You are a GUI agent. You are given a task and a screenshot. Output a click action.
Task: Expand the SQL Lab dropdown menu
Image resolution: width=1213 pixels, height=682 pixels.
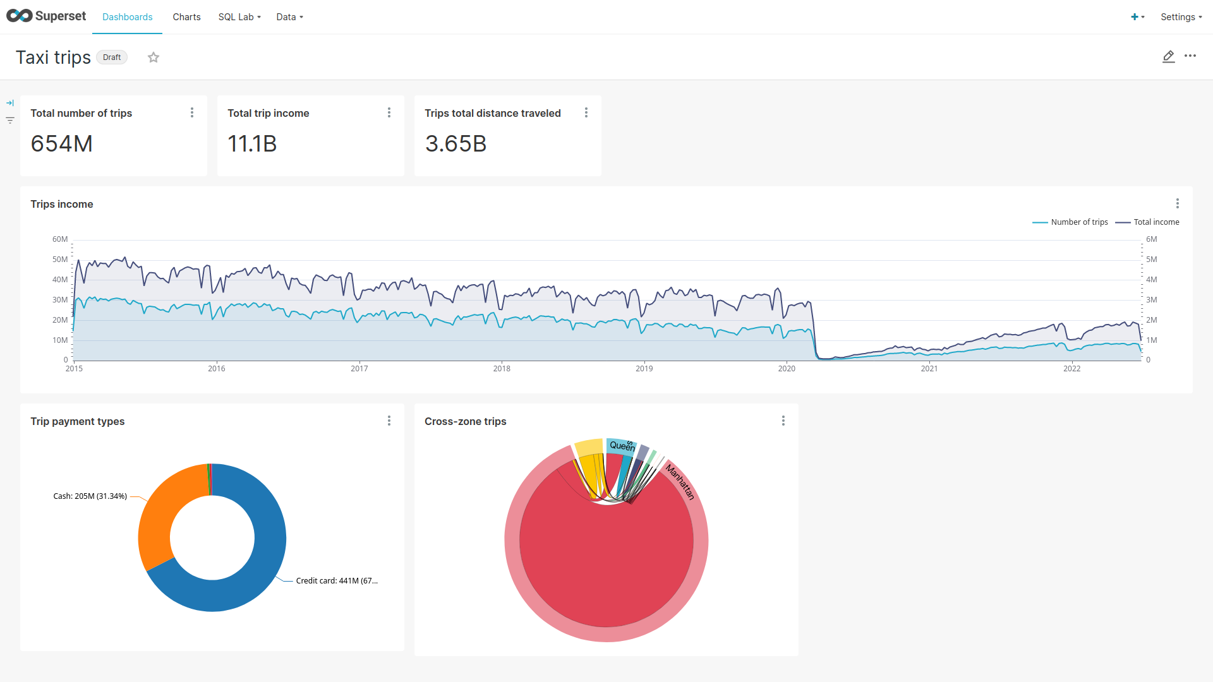point(239,17)
